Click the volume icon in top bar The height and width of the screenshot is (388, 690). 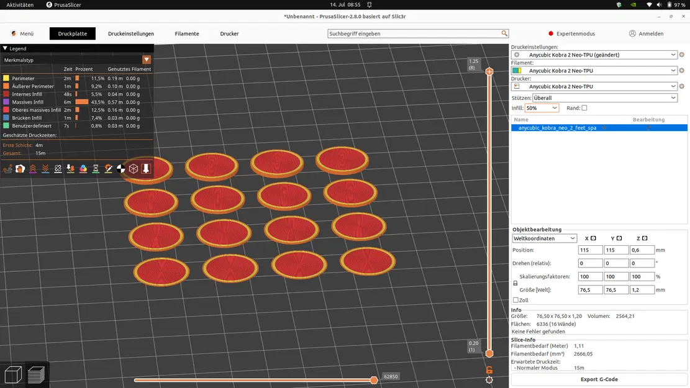point(659,5)
